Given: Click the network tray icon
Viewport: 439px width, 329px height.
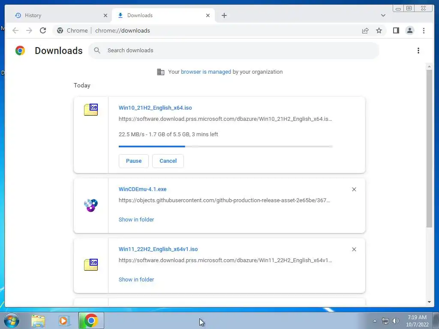Looking at the screenshot, I should (x=385, y=321).
